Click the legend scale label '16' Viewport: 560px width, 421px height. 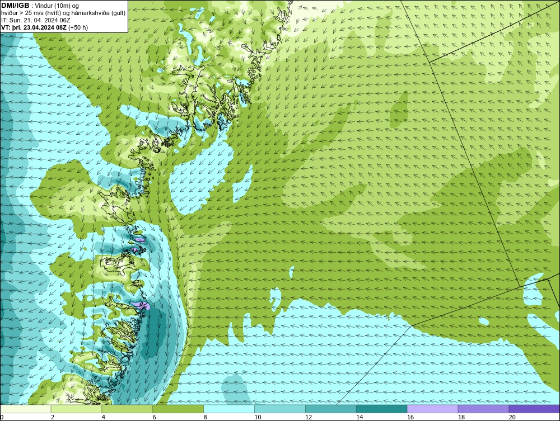[x=410, y=417]
